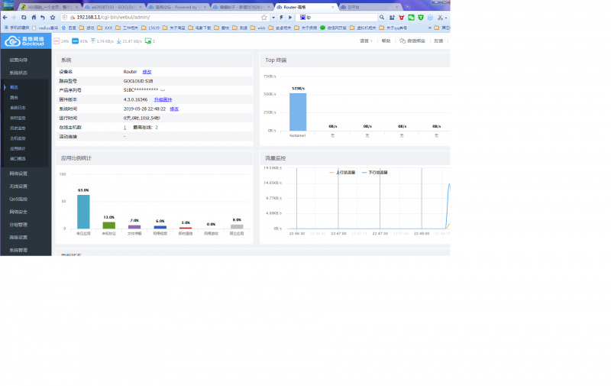Click the Gocloud logo in header

[24, 41]
